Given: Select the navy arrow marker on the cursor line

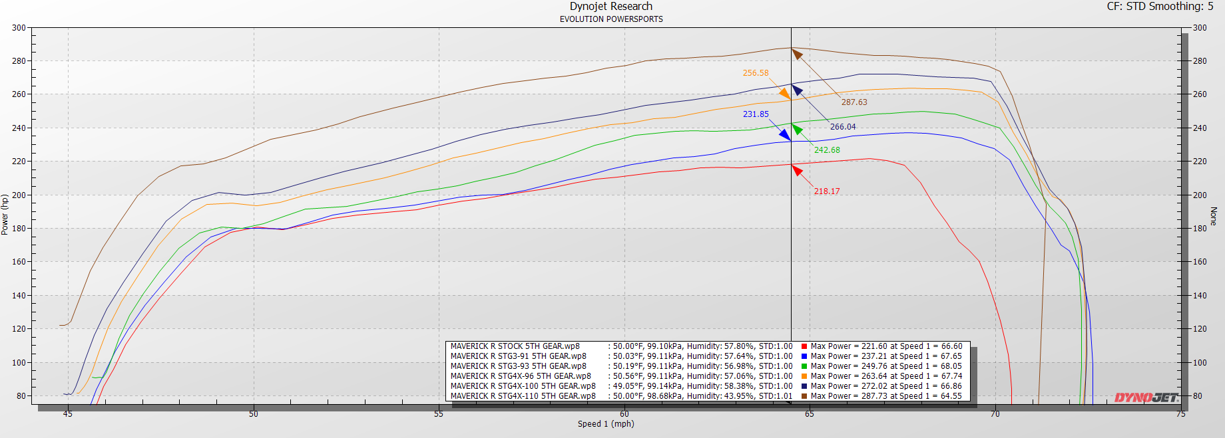Looking at the screenshot, I should pyautogui.click(x=797, y=90).
